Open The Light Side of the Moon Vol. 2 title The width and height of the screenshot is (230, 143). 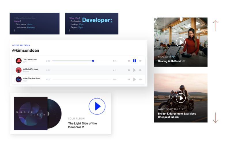82,125
